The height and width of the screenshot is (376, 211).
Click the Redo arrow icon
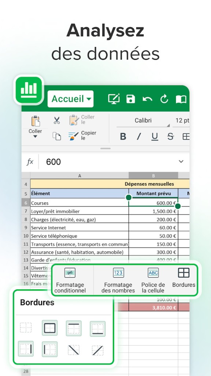point(164,99)
